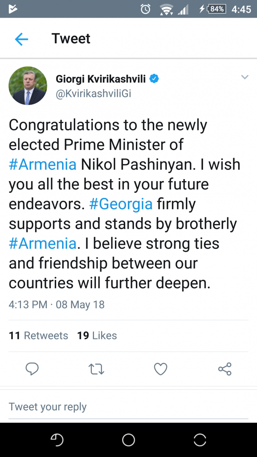This screenshot has height=457, width=257.
Task: Tap the Android back navigation button
Action: [x=57, y=440]
